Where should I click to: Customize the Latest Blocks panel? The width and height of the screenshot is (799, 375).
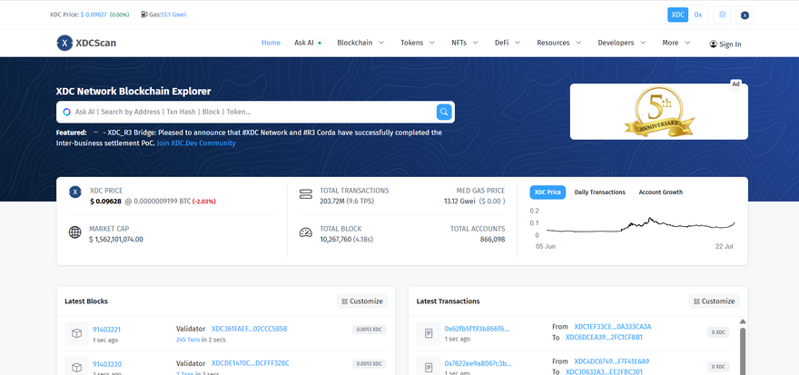pyautogui.click(x=362, y=301)
